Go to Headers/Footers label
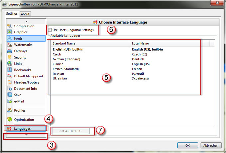 (27, 82)
